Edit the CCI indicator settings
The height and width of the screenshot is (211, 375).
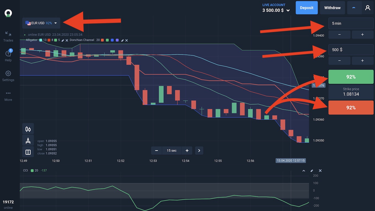pos(312,171)
